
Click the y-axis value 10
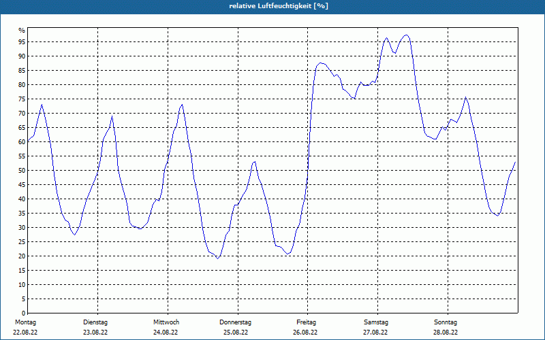(x=22, y=285)
